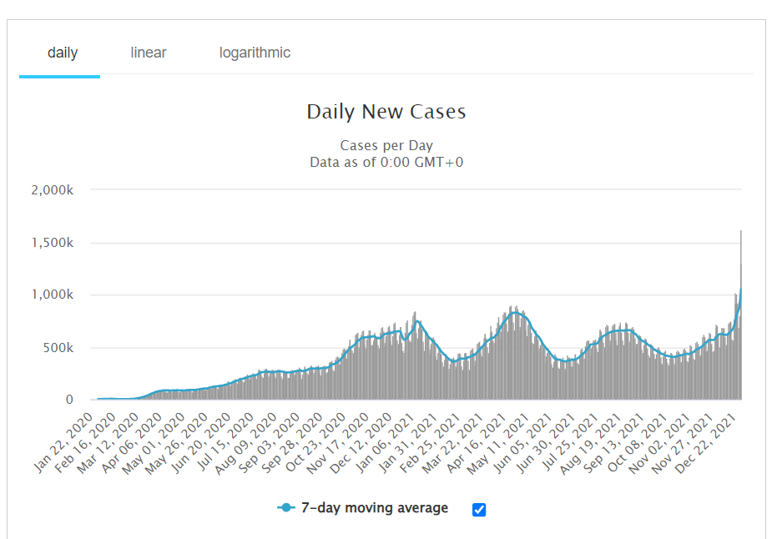Click the 2,000k y-axis label
The height and width of the screenshot is (539, 772).
(x=53, y=190)
